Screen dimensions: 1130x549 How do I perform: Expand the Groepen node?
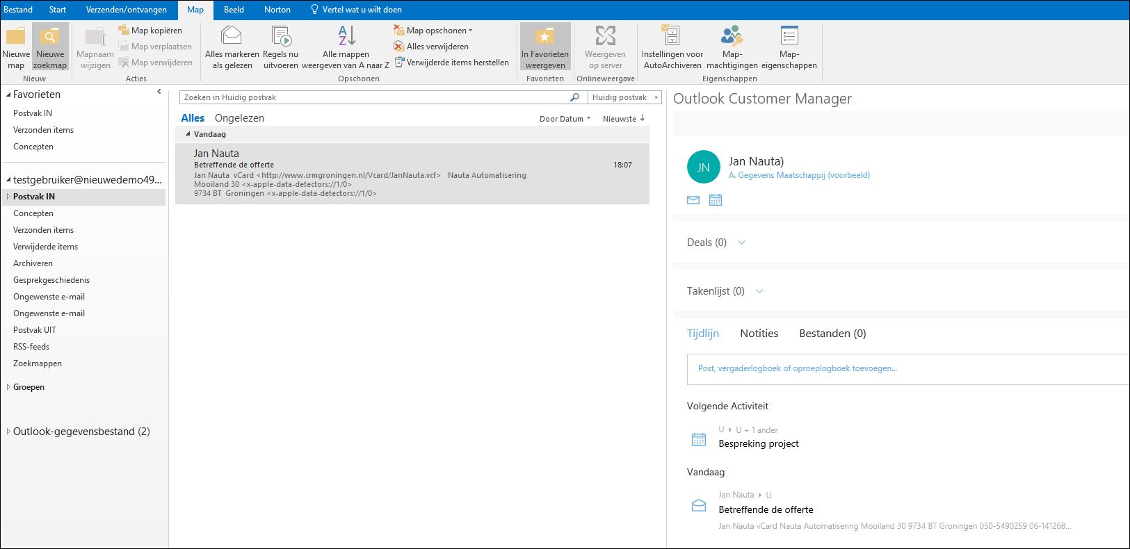(8, 387)
